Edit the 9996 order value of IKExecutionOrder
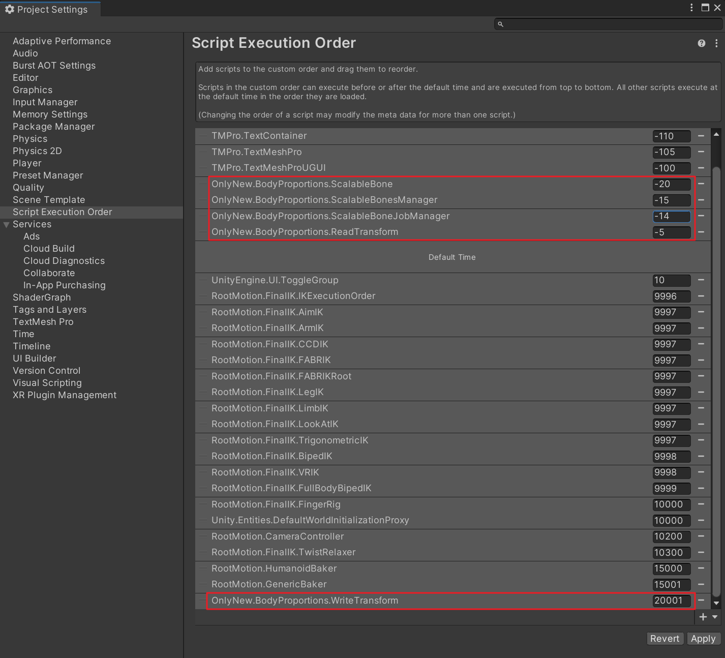725x658 pixels. [x=672, y=296]
